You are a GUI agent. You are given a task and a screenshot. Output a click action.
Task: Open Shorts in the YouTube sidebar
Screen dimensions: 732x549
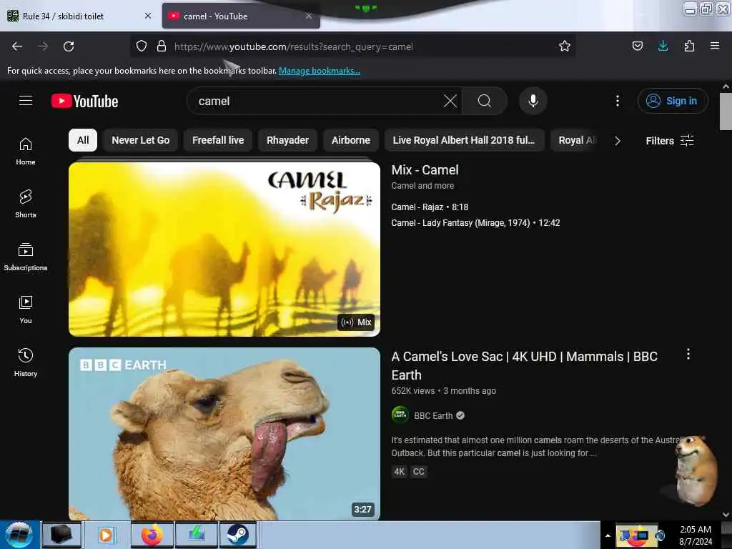[x=26, y=204]
